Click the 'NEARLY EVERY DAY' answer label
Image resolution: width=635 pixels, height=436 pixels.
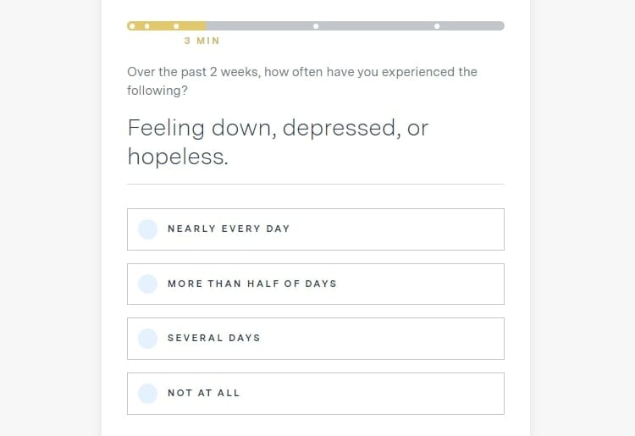(x=229, y=229)
